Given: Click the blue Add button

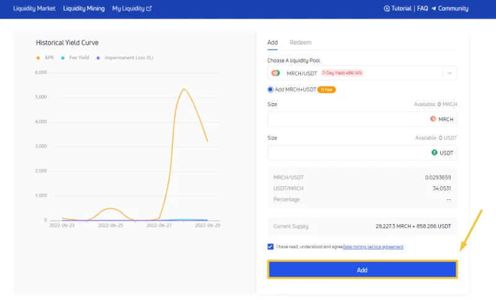Looking at the screenshot, I should [362, 270].
